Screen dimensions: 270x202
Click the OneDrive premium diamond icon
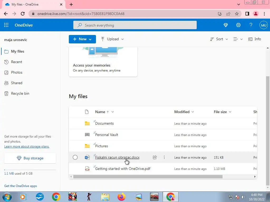click(226, 25)
